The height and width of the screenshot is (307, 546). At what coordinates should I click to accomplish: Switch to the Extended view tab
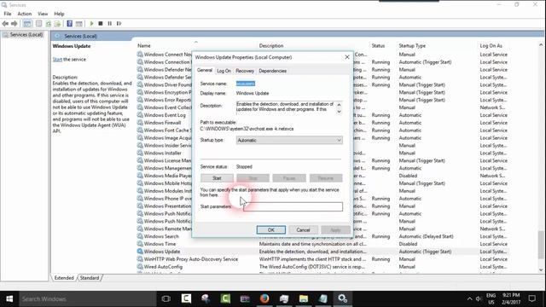(x=64, y=278)
